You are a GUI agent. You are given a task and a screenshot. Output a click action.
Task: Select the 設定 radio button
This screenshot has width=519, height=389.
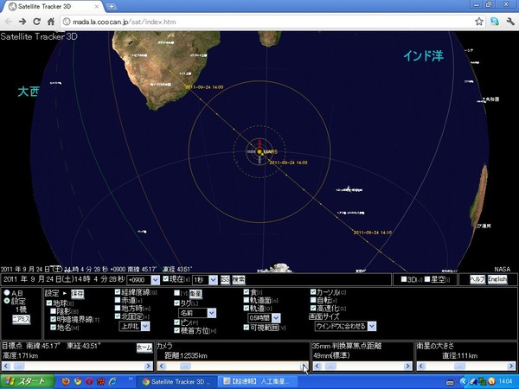click(7, 301)
